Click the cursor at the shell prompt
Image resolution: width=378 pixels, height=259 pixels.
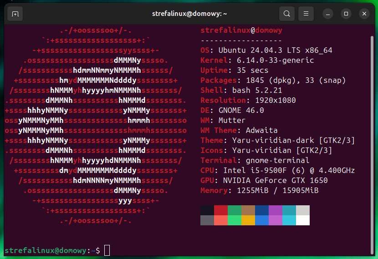click(107, 250)
